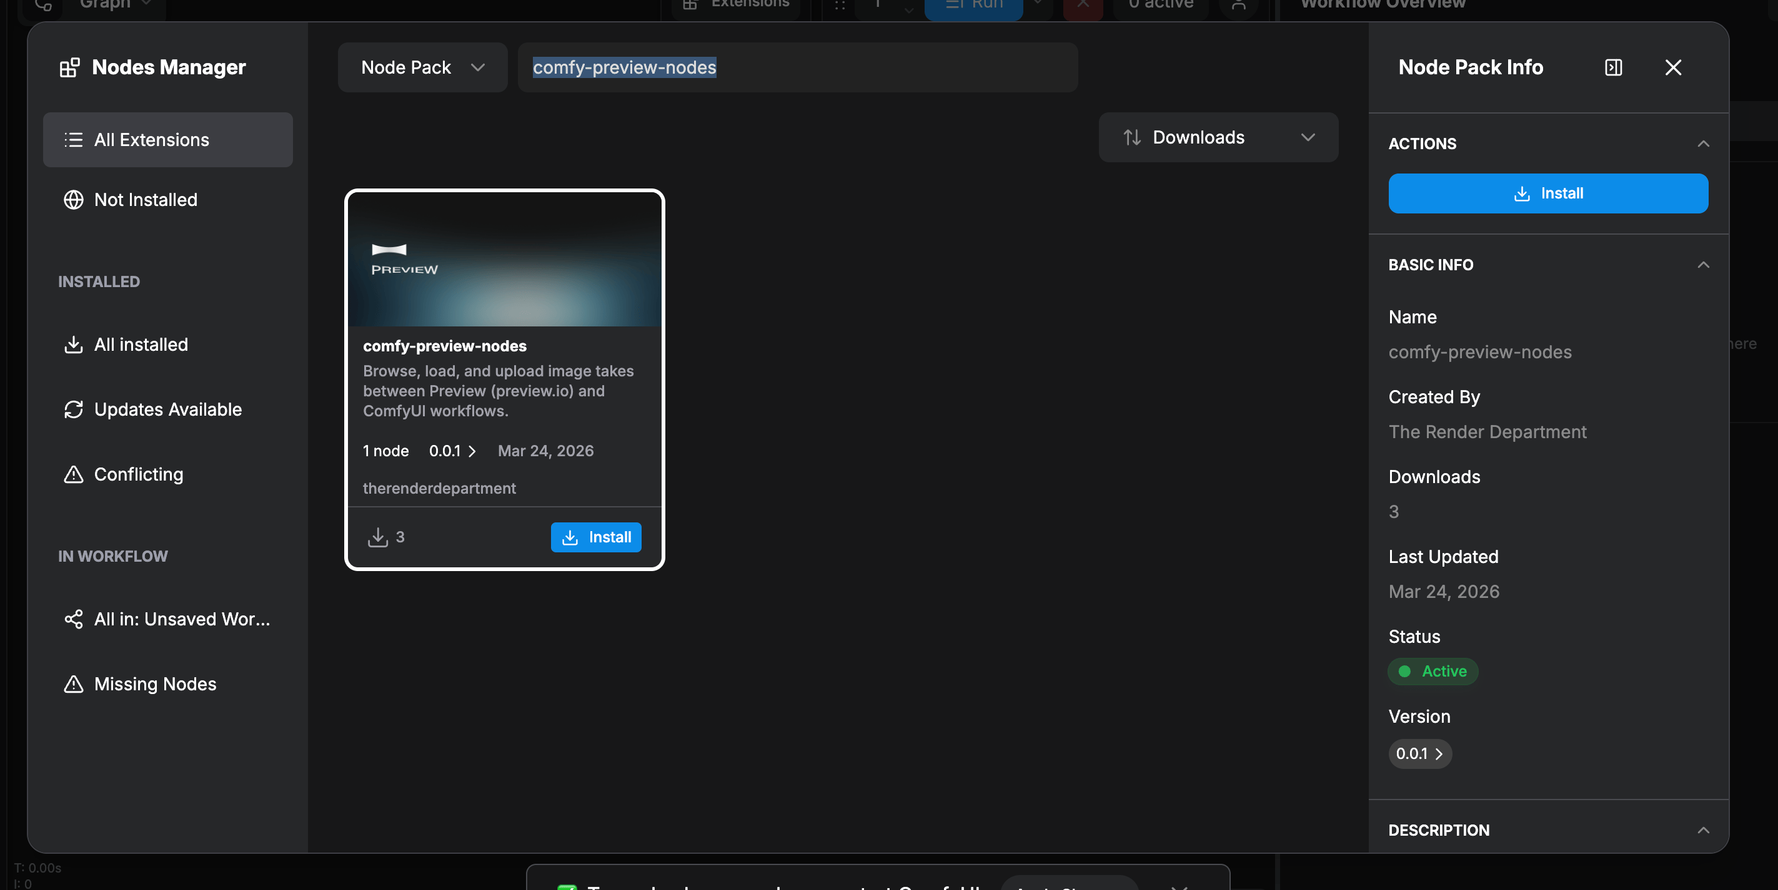Screen dimensions: 1778x890
Task: Click the sort arrows icon beside Downloads
Action: 1132,138
